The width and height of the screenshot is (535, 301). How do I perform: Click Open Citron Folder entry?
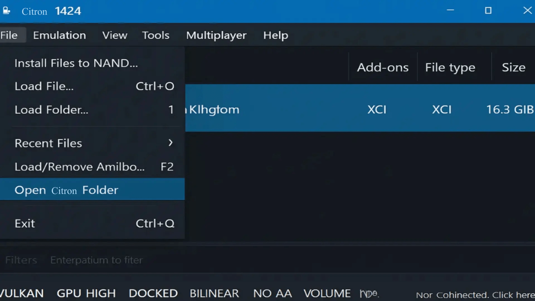tap(66, 190)
